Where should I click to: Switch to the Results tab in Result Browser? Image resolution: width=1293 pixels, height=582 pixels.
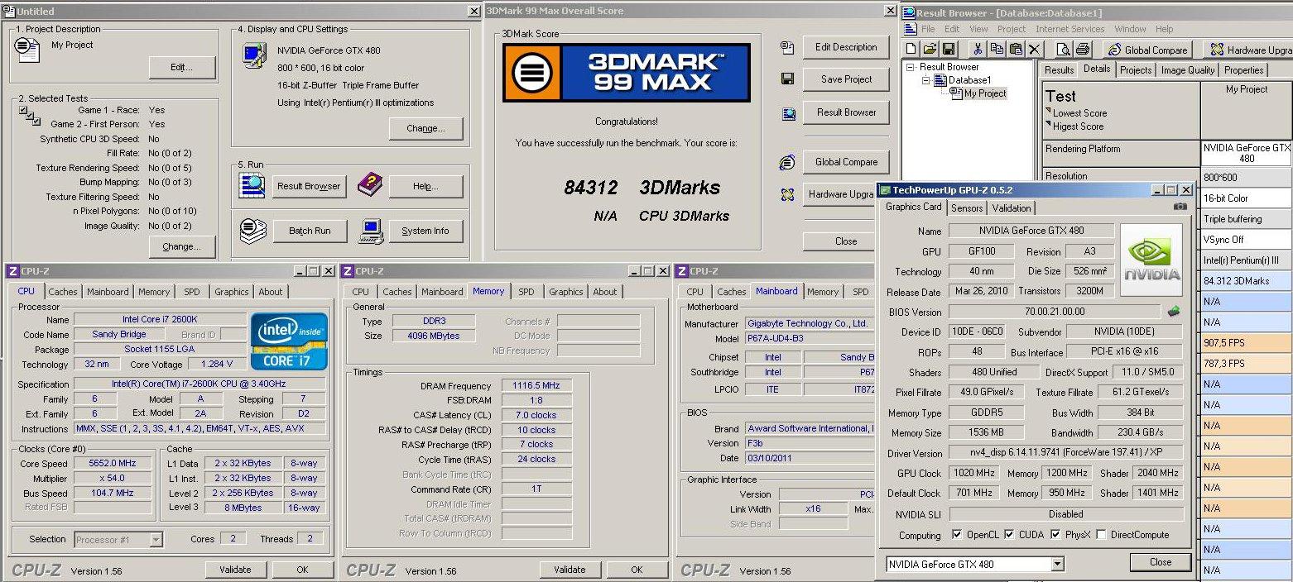tap(1059, 70)
